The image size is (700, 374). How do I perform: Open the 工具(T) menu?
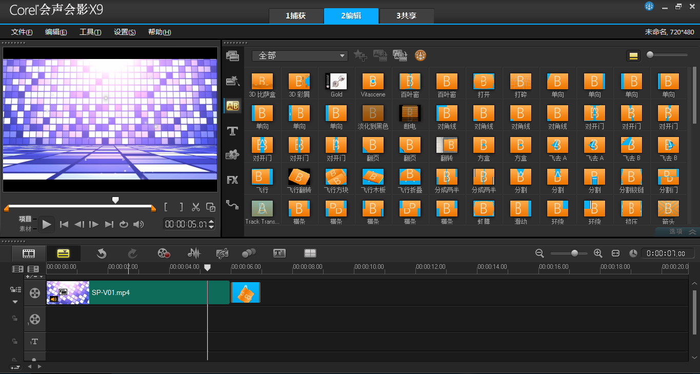pyautogui.click(x=90, y=32)
